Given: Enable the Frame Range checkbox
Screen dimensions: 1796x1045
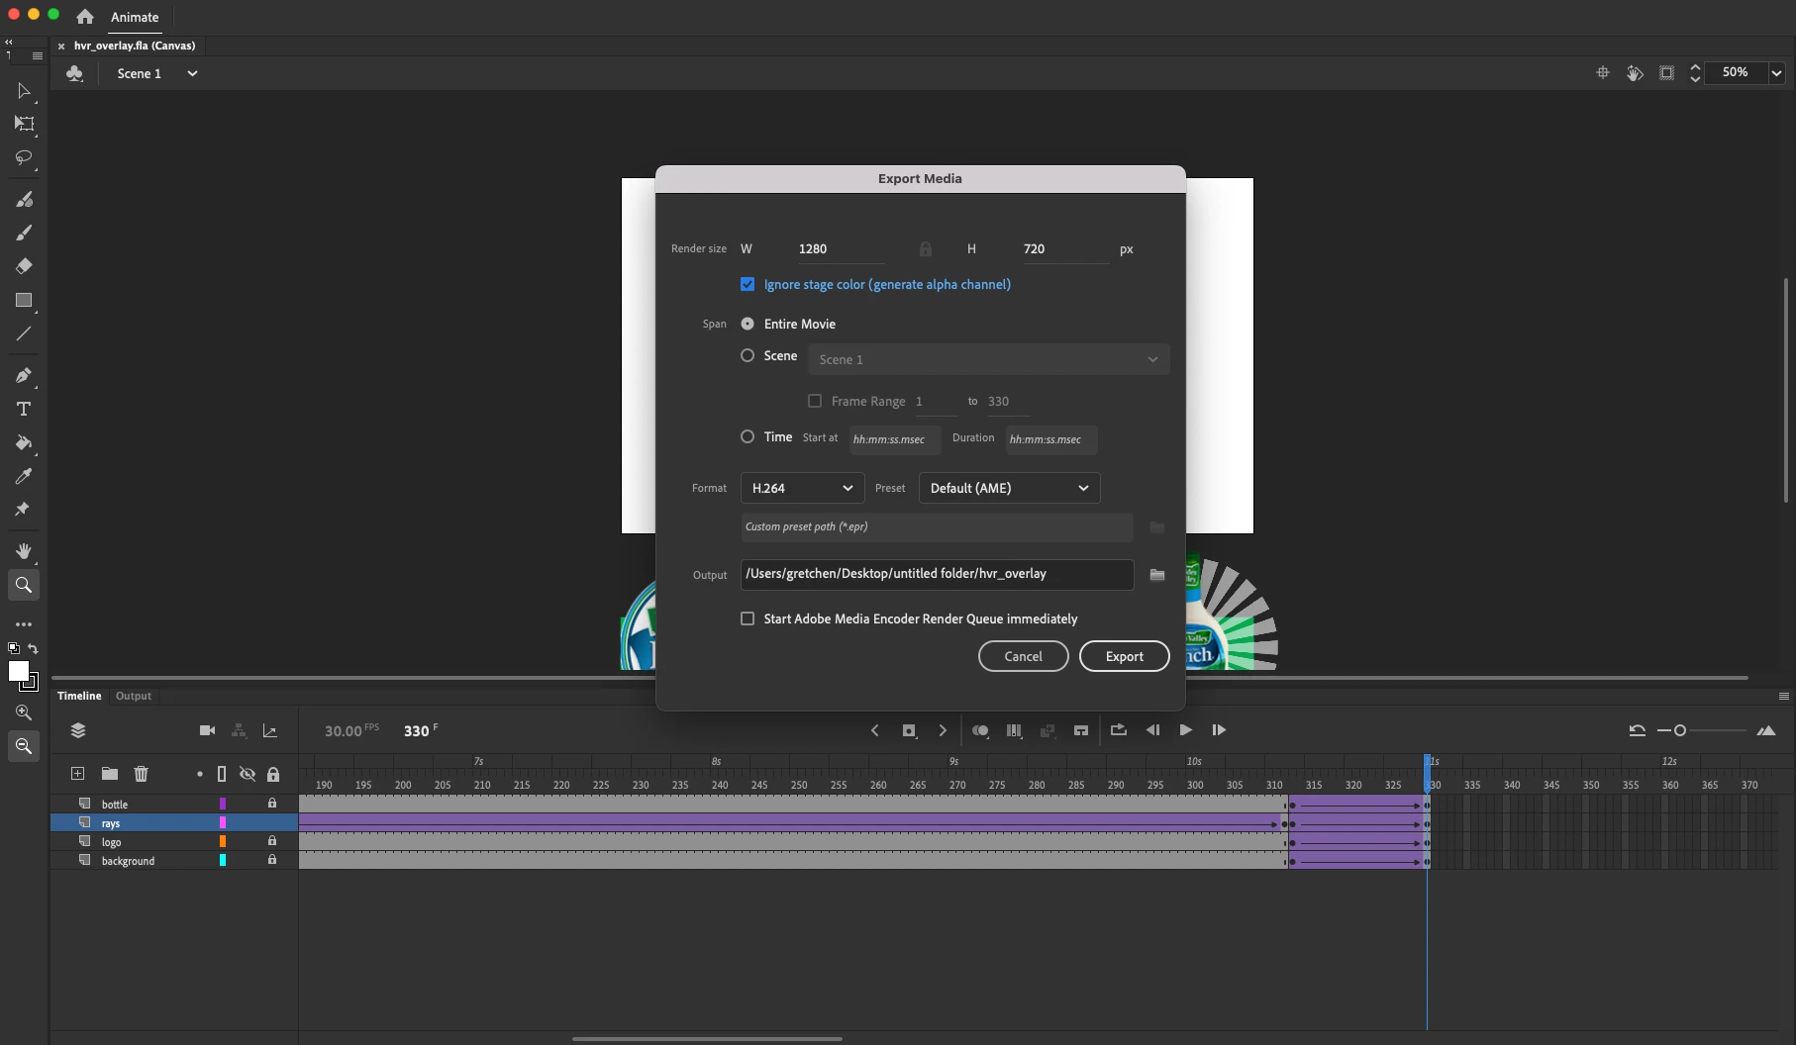Looking at the screenshot, I should (815, 401).
